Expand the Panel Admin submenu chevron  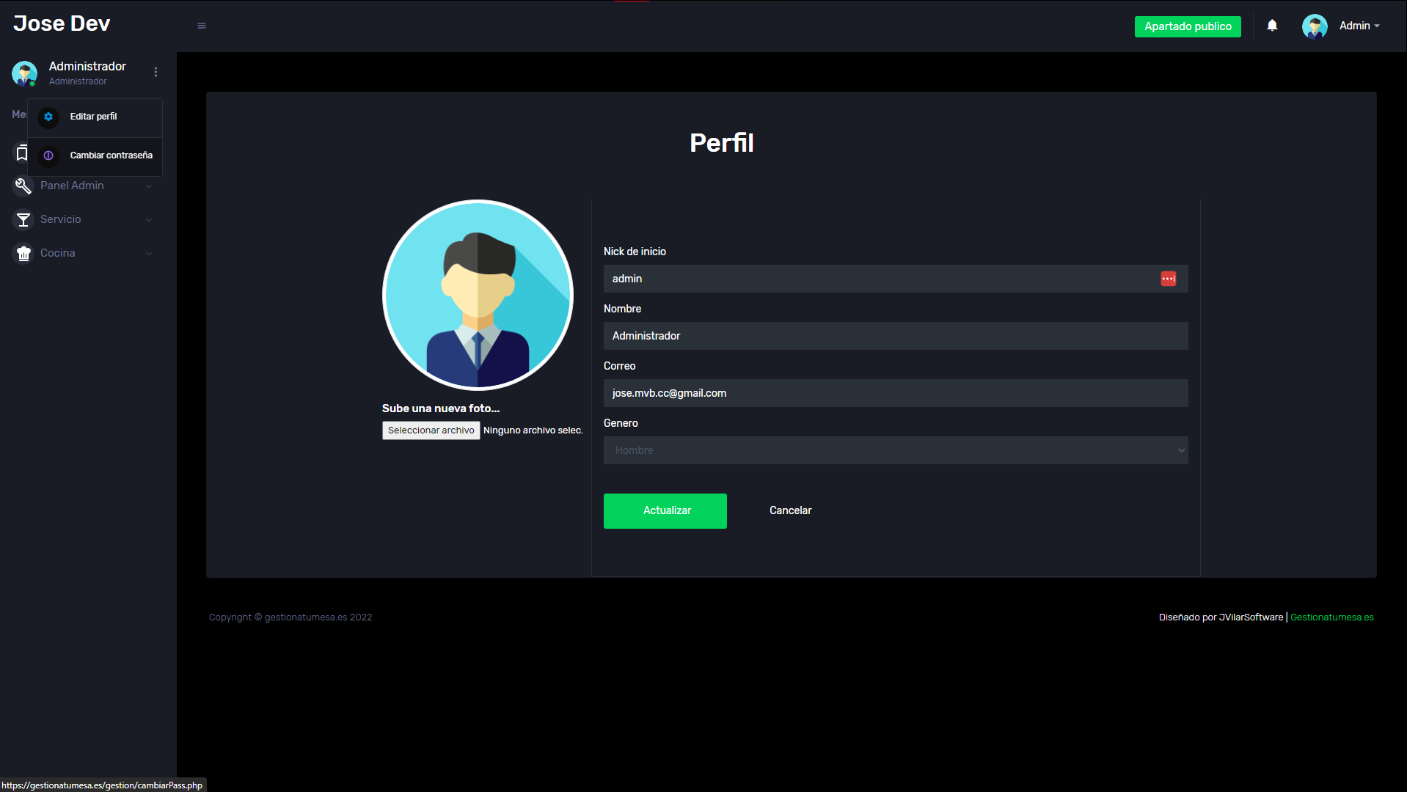pos(149,186)
